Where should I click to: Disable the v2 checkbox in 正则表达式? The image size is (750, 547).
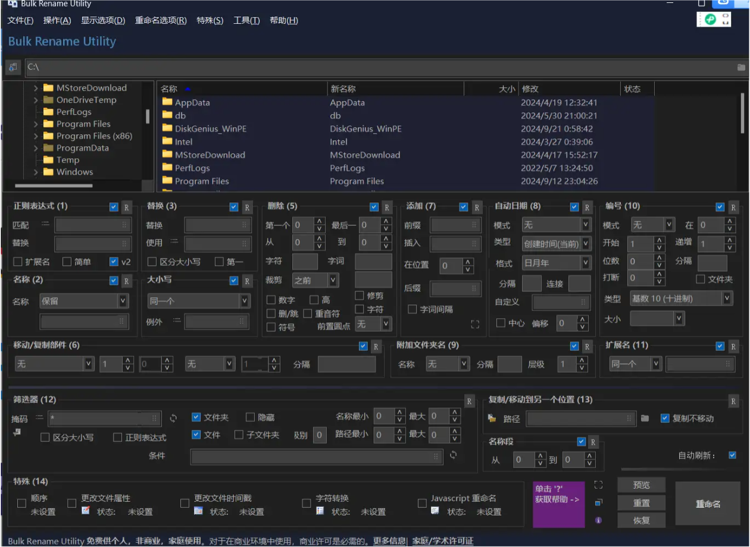[x=114, y=262]
